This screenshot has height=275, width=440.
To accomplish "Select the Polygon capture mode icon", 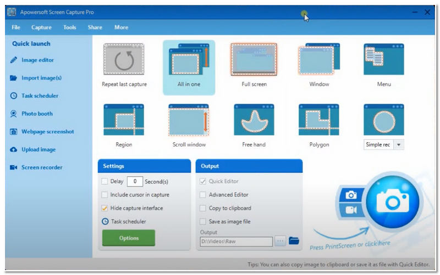I will (319, 119).
